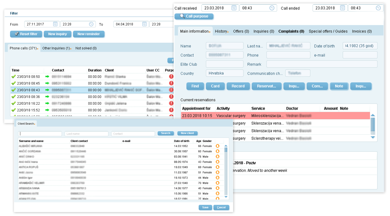Click green arrow in 08:36 call row
This screenshot has height=216, width=390.
click(x=47, y=97)
